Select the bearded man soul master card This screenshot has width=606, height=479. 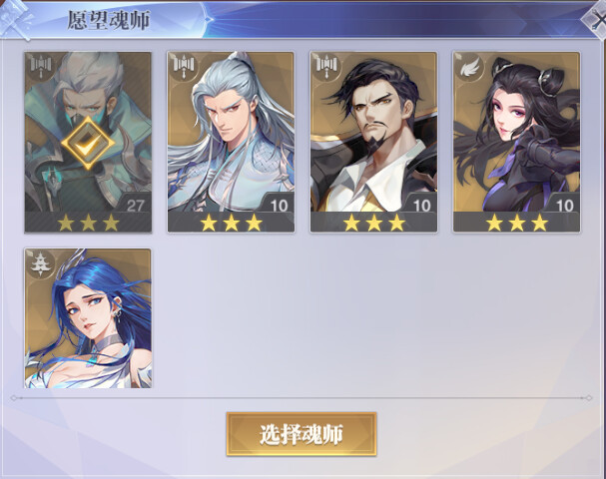373,143
